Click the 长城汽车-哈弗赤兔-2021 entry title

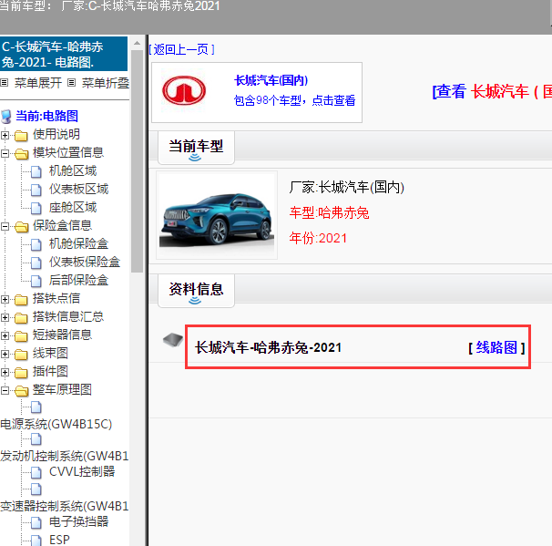[268, 347]
